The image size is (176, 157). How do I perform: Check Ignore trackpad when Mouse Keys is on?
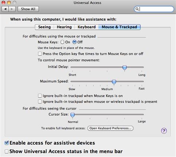40,96
